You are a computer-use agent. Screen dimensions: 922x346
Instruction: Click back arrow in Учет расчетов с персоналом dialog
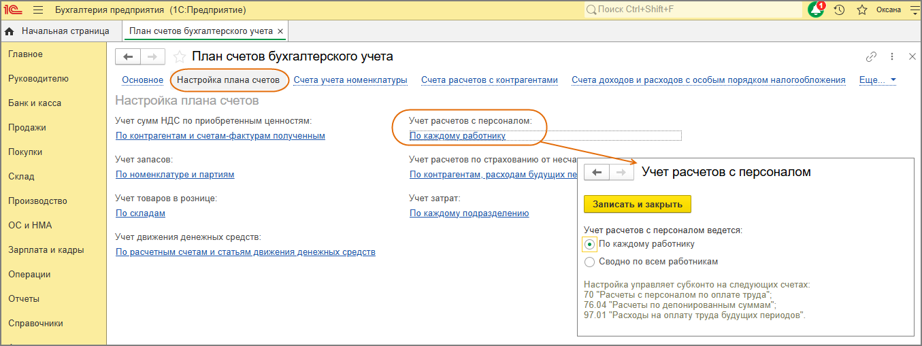[x=597, y=172]
